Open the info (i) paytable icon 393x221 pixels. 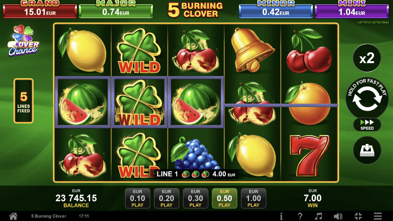281,216
